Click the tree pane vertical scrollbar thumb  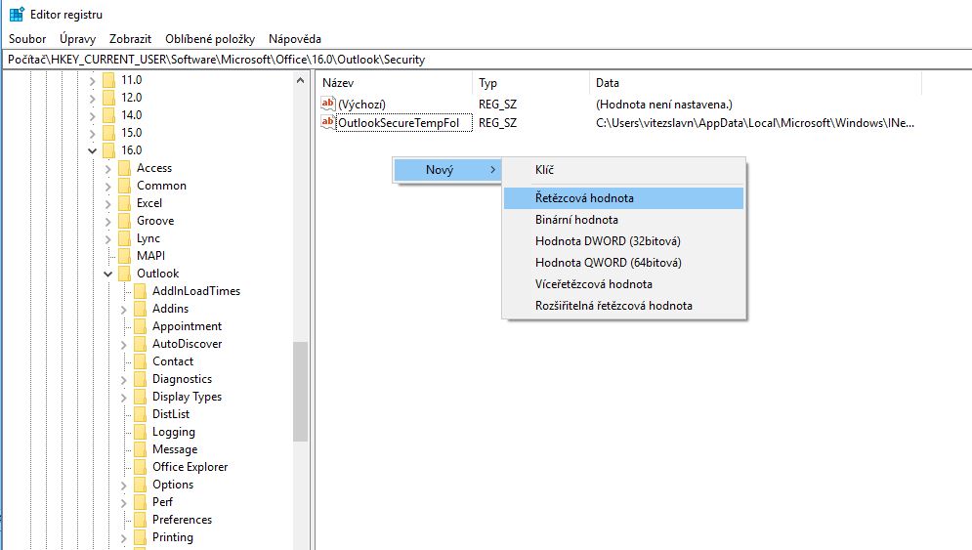tap(300, 391)
